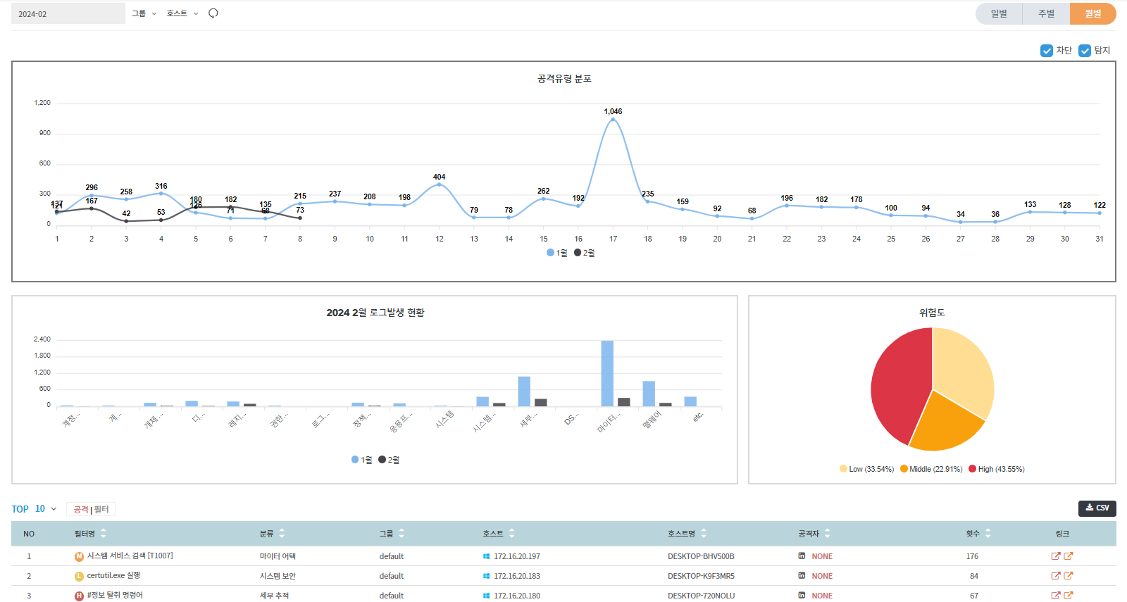
Task: Select the 주별 weekly view tab
Action: pyautogui.click(x=1046, y=13)
